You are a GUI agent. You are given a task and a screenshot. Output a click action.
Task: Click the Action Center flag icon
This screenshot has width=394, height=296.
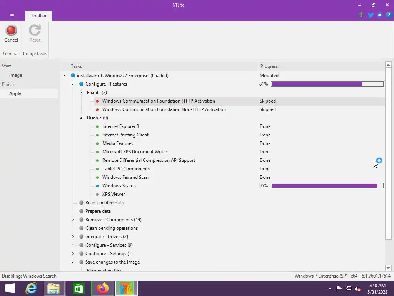pos(339,288)
